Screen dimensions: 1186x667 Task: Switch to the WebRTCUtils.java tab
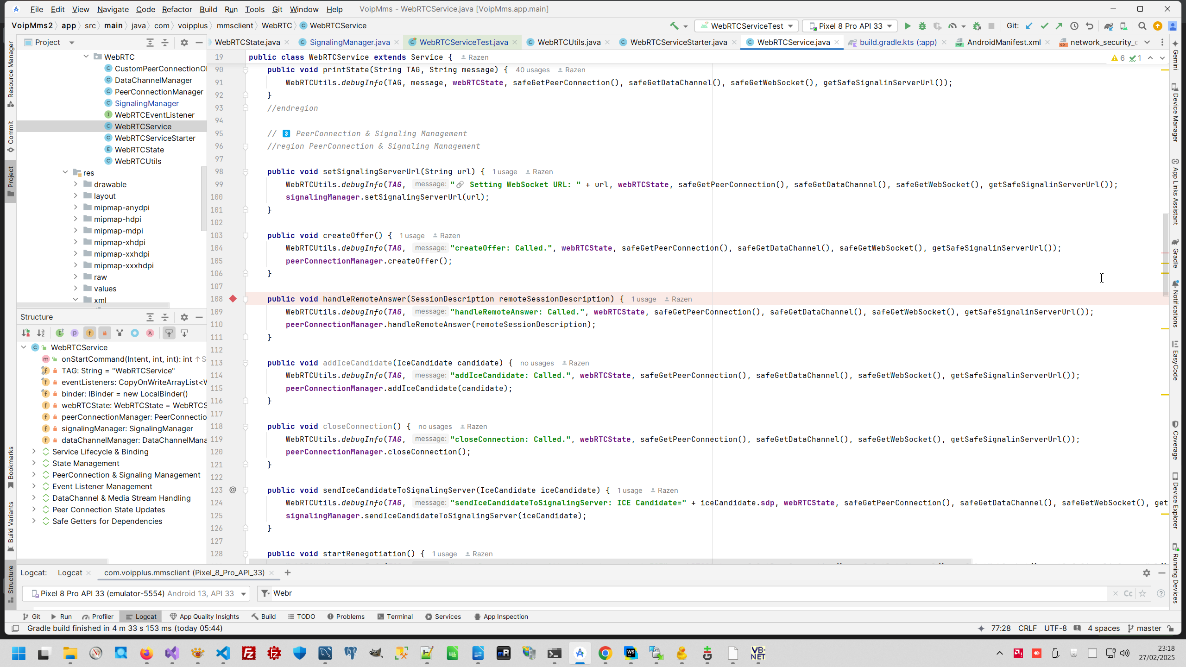(568, 42)
